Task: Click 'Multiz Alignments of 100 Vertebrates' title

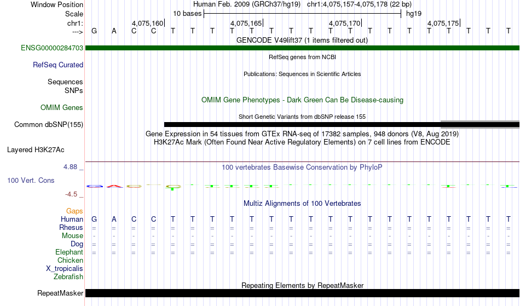Action: (302, 203)
